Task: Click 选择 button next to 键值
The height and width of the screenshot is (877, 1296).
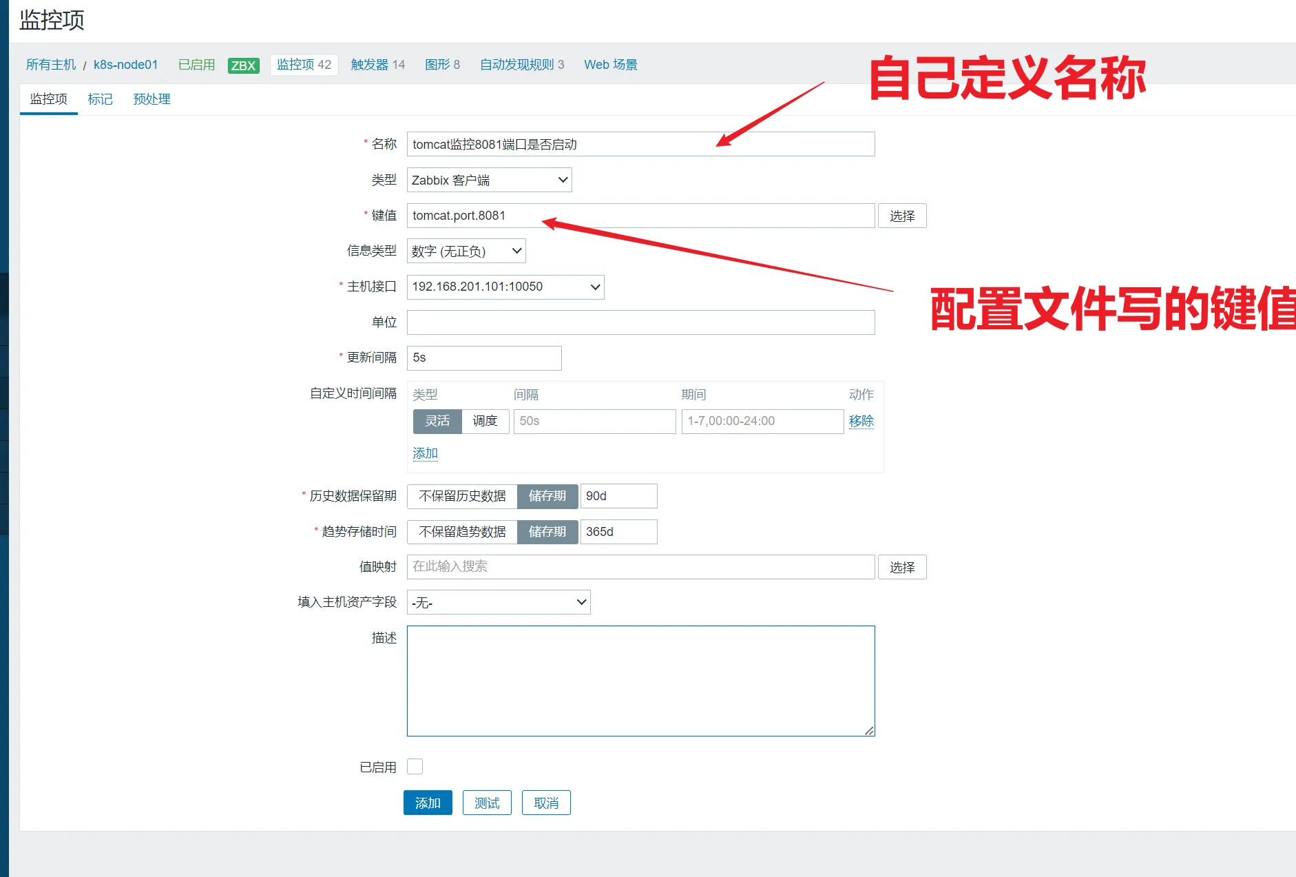Action: (x=901, y=216)
